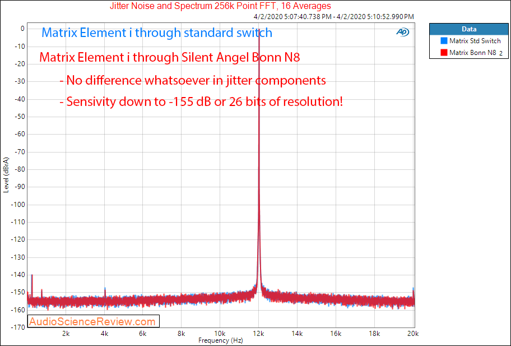Click the red annotation about Silent Angel Bonn N8

click(x=169, y=57)
